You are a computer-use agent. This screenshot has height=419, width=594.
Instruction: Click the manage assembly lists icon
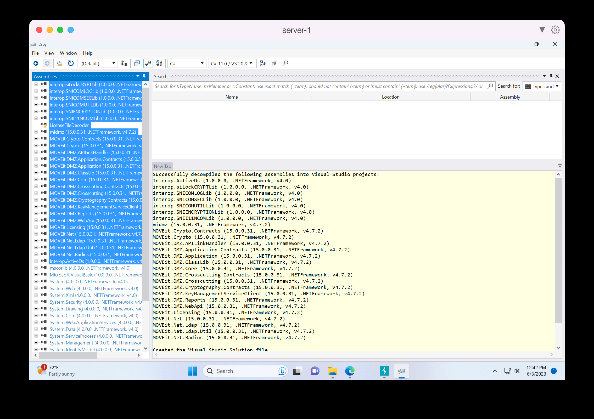(124, 63)
